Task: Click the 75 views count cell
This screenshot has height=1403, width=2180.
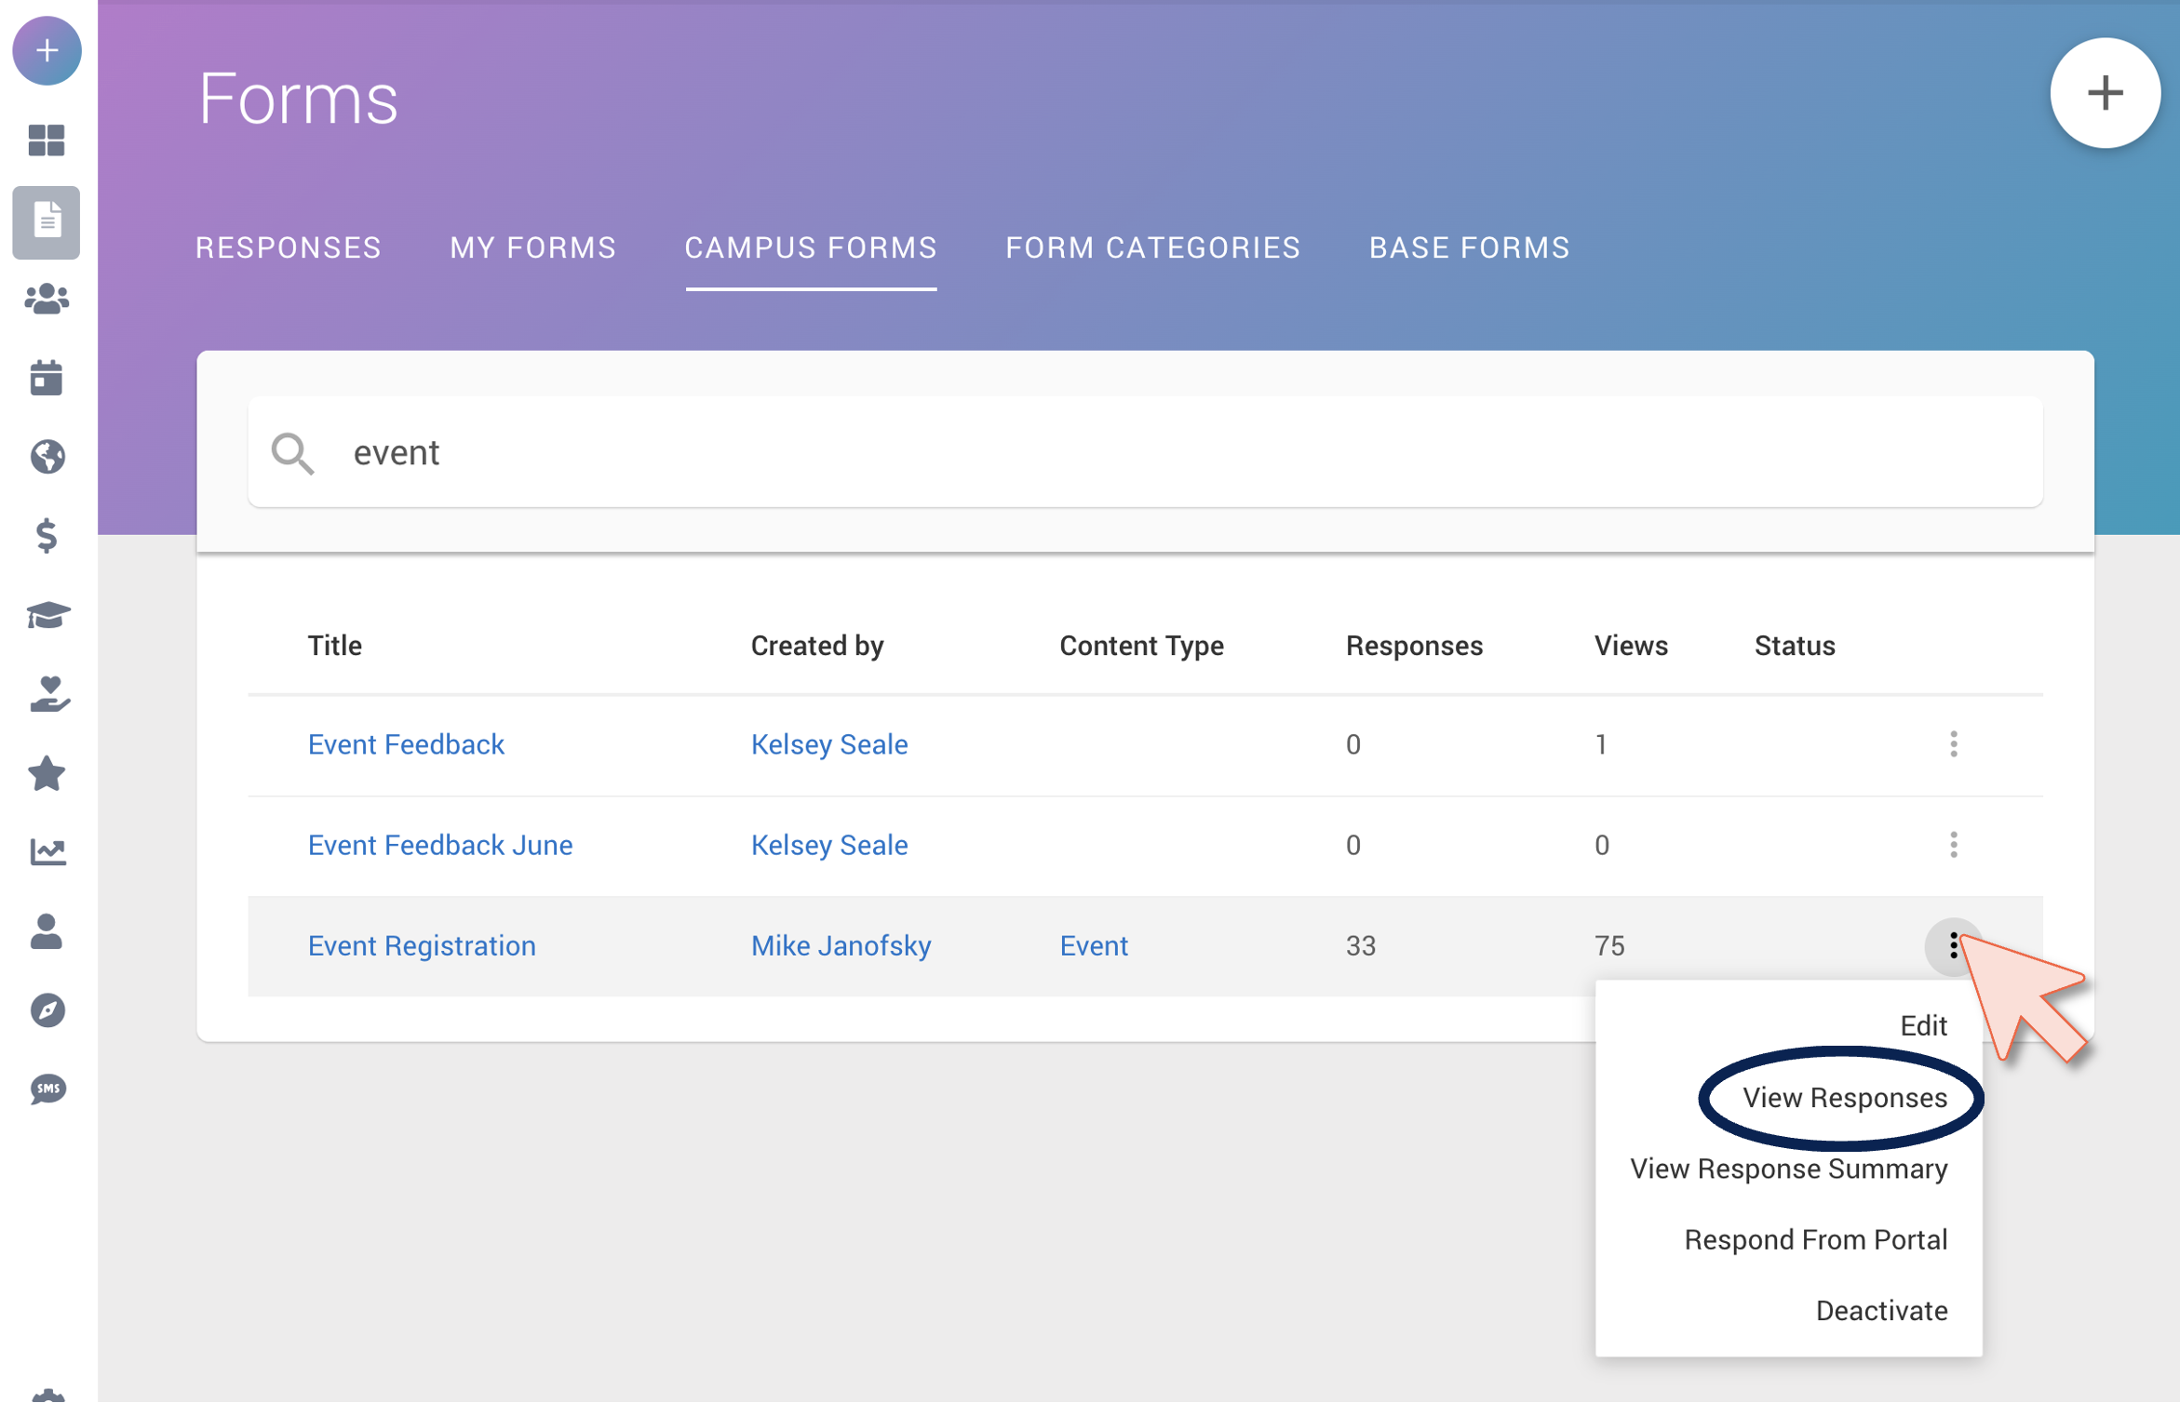Action: pos(1608,945)
